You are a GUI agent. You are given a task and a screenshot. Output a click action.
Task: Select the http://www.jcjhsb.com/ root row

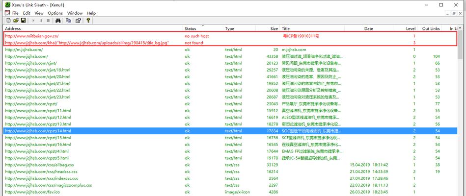[230, 56]
